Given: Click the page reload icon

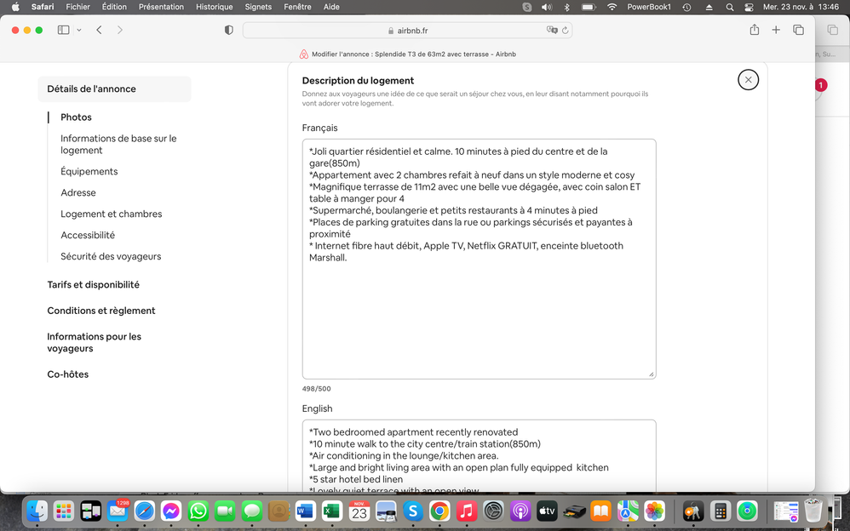Looking at the screenshot, I should (565, 30).
